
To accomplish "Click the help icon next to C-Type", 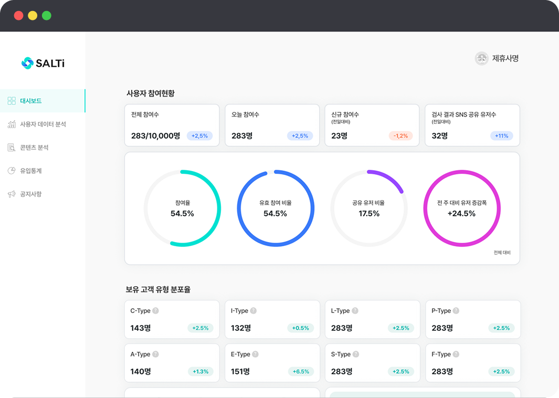I will [155, 311].
